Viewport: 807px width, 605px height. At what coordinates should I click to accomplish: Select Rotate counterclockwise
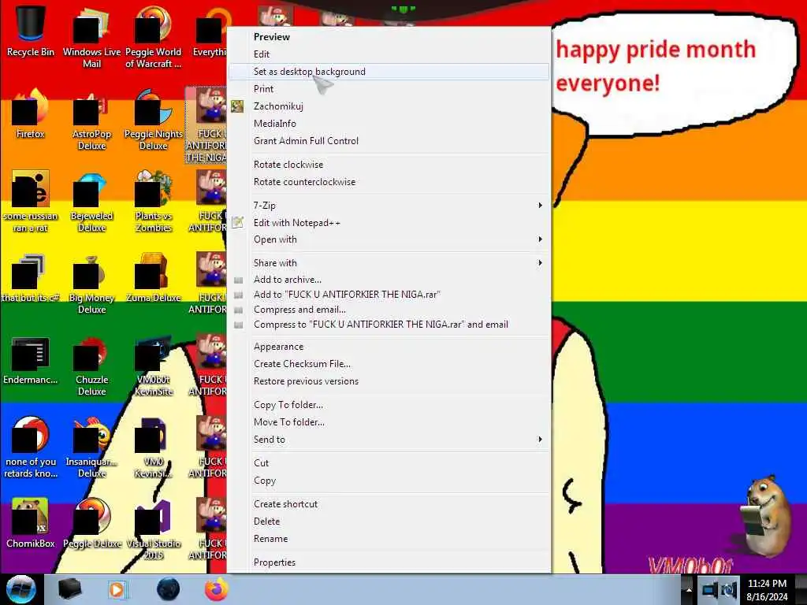(389, 182)
